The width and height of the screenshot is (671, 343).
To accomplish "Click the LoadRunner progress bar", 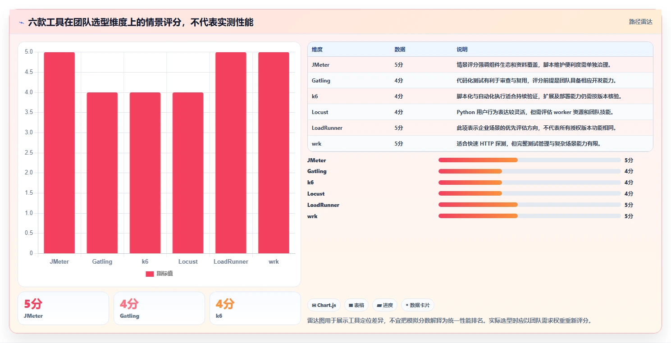I will coord(529,205).
